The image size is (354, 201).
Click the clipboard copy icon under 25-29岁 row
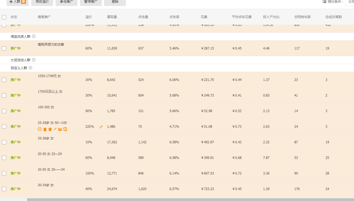(x=45, y=129)
